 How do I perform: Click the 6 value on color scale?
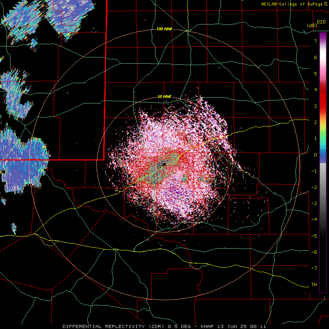(x=315, y=57)
